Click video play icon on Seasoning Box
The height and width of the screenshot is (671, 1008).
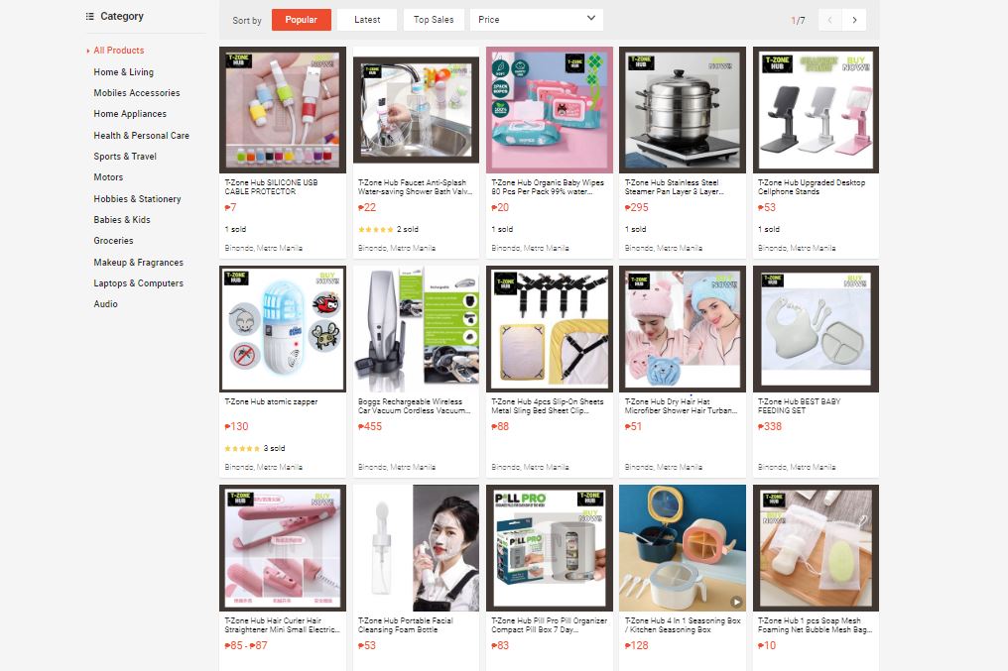pyautogui.click(x=736, y=602)
